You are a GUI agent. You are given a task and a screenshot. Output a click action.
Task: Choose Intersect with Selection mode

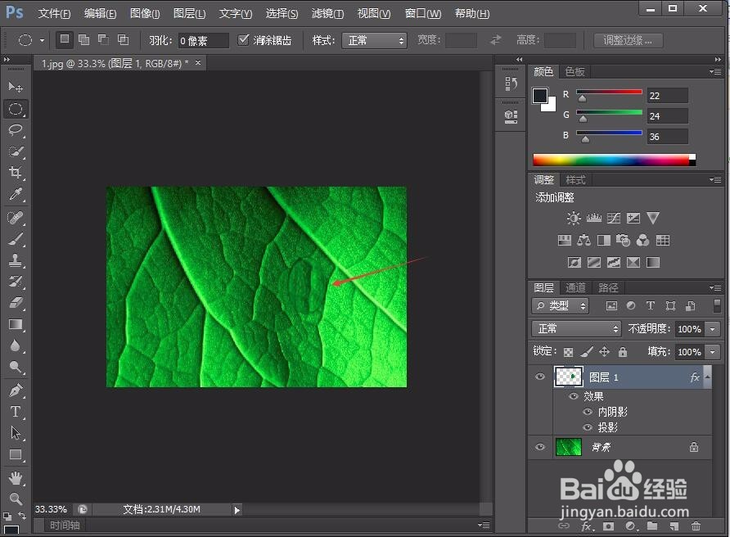[123, 40]
